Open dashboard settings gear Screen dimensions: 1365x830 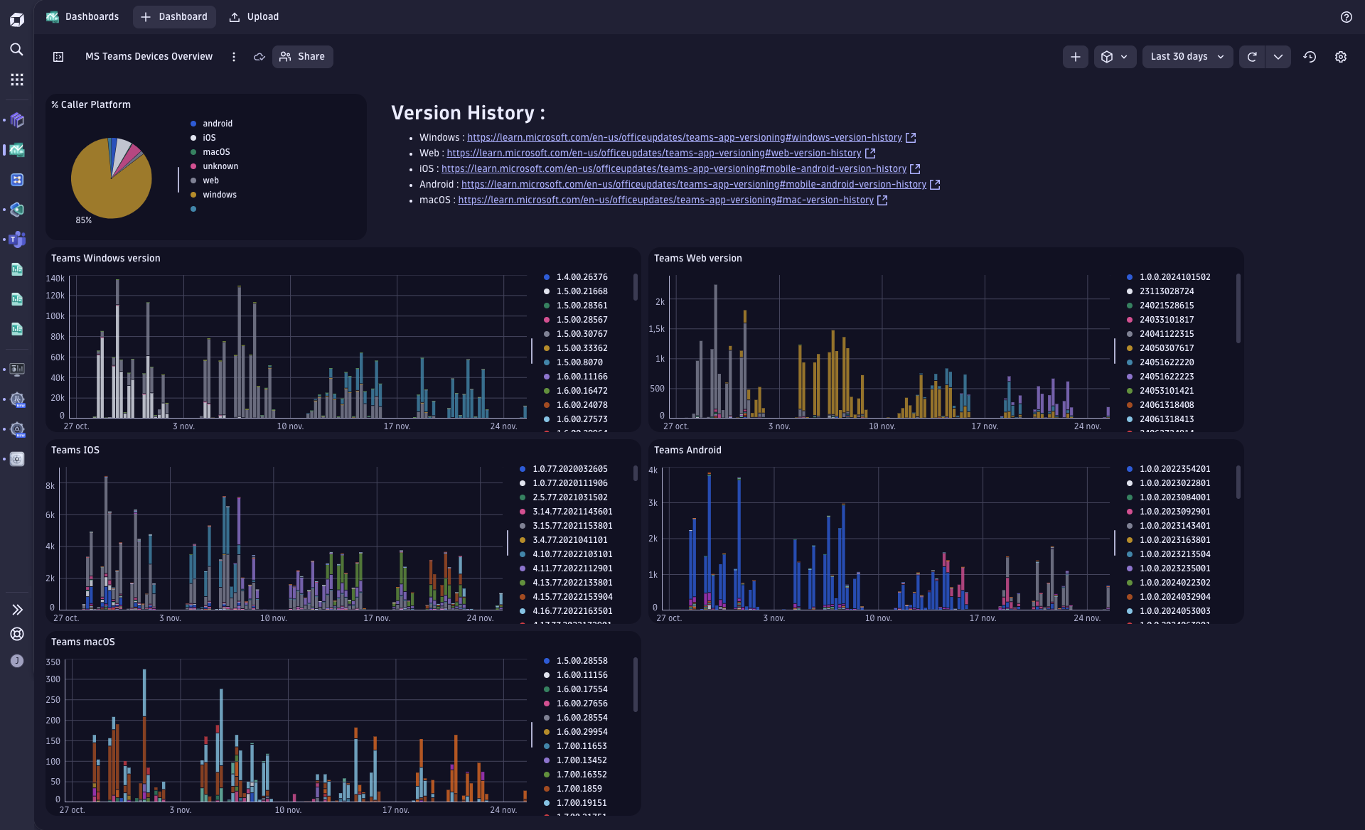1341,57
